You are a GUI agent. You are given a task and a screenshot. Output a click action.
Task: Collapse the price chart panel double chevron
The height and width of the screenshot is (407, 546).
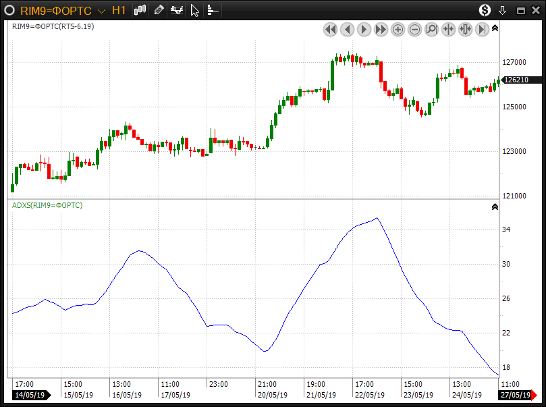point(495,28)
